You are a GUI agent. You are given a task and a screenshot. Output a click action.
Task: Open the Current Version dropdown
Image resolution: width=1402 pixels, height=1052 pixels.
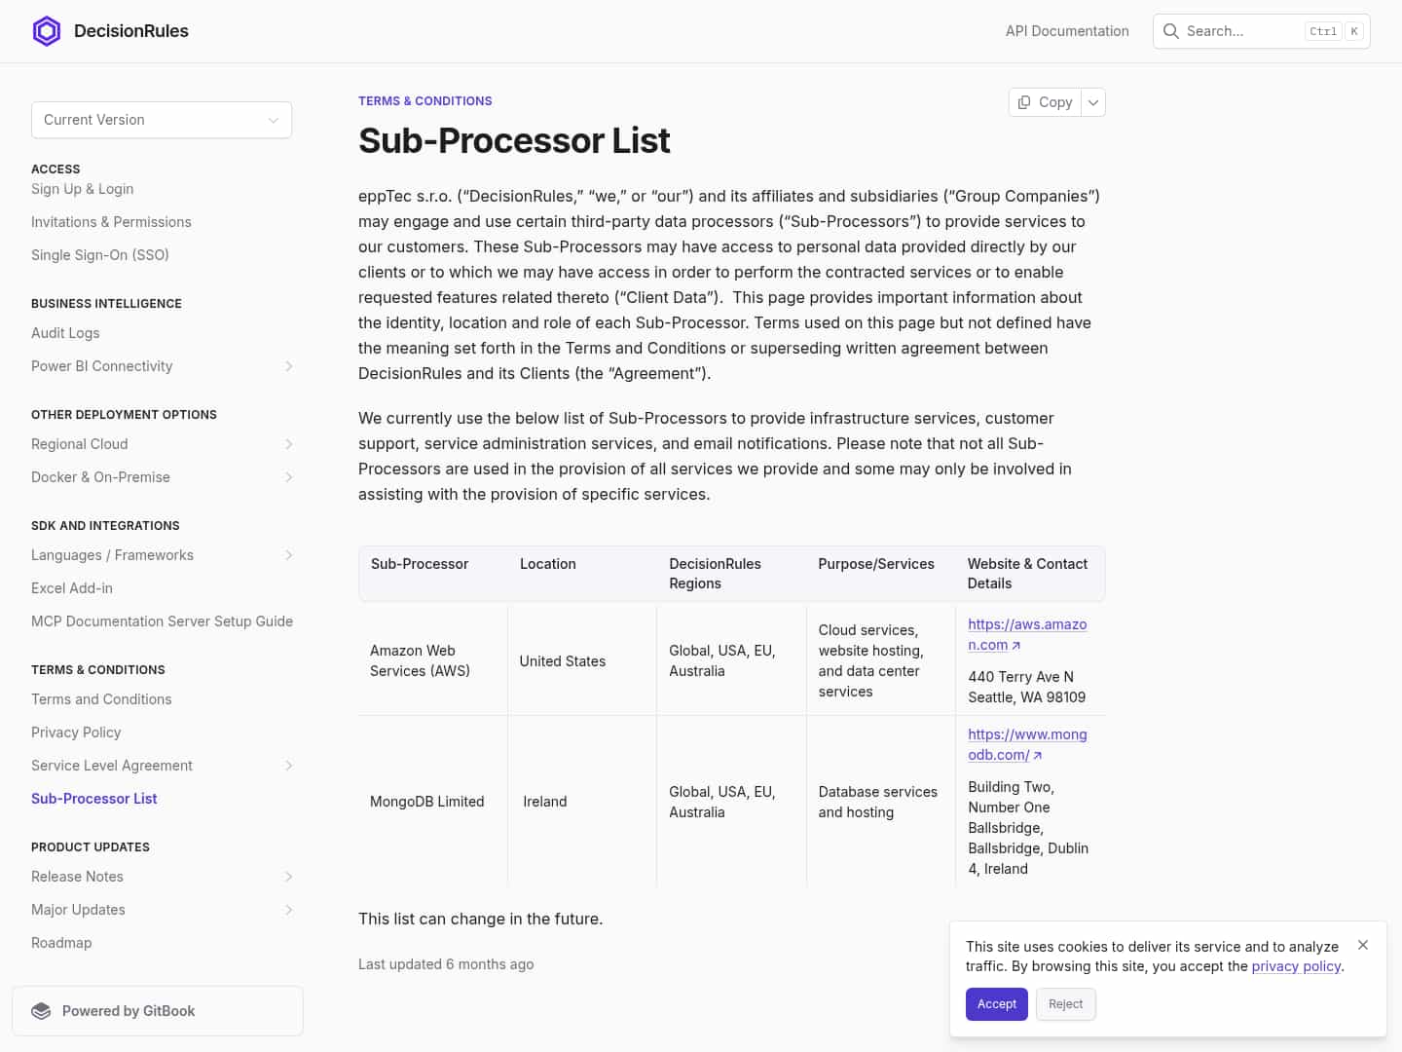[162, 120]
